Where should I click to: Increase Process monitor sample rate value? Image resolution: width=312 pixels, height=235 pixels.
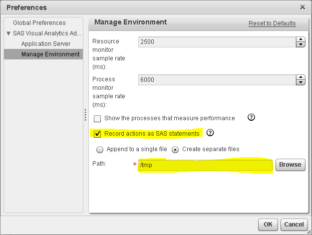301,77
